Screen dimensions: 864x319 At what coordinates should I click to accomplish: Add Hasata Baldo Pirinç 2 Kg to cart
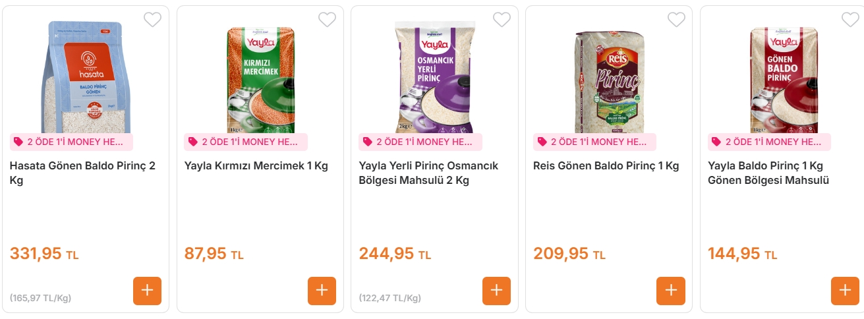point(147,291)
